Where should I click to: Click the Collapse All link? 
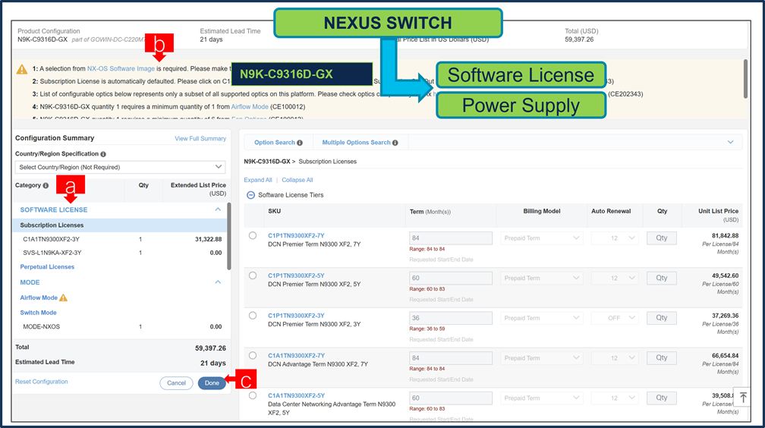pos(297,180)
